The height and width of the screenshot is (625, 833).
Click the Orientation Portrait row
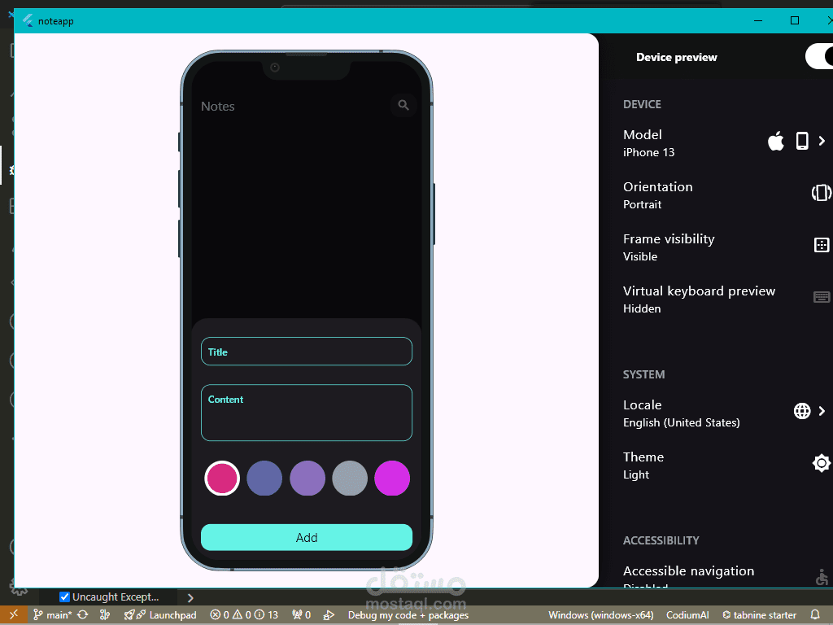point(722,194)
